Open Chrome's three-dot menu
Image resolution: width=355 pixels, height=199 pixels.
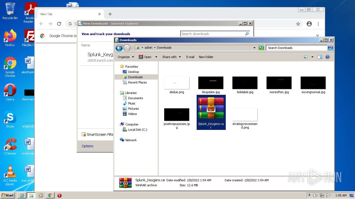click(x=318, y=24)
